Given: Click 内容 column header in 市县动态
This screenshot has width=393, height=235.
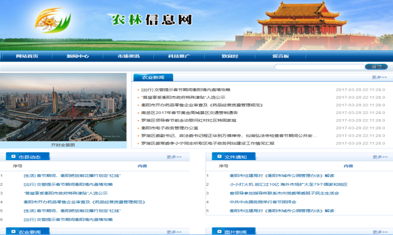Looking at the screenshot, I should pyautogui.click(x=142, y=166).
